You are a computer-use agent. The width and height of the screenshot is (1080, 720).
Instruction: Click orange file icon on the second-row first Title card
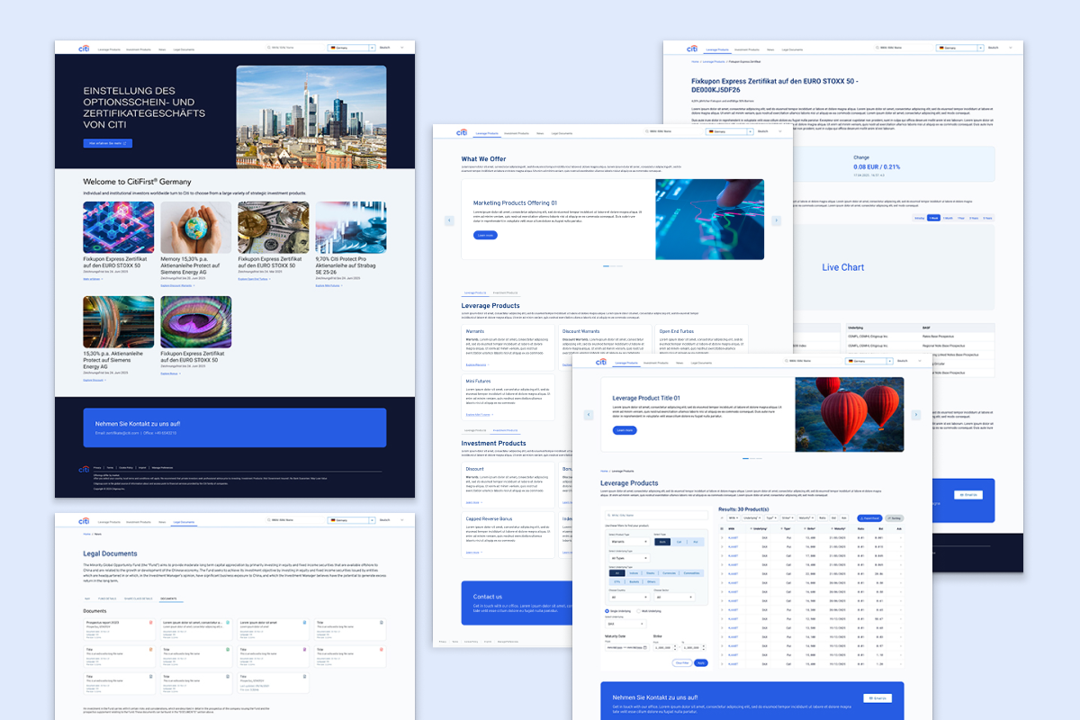pyautogui.click(x=150, y=650)
